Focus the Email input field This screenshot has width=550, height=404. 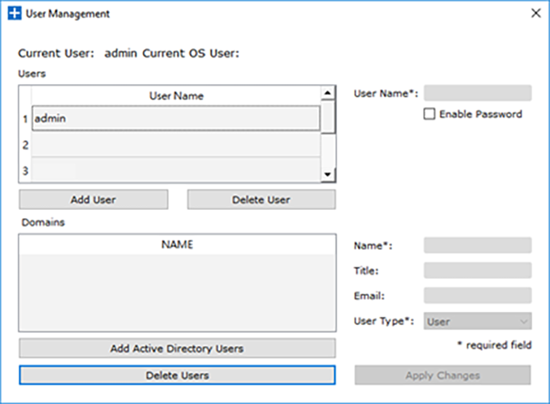point(477,295)
